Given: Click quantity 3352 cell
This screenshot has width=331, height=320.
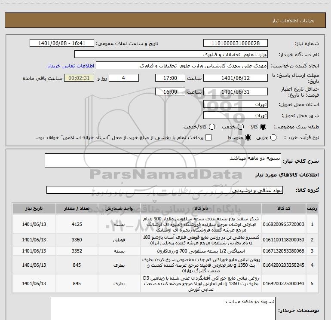Looking at the screenshot, I should [x=77, y=251].
